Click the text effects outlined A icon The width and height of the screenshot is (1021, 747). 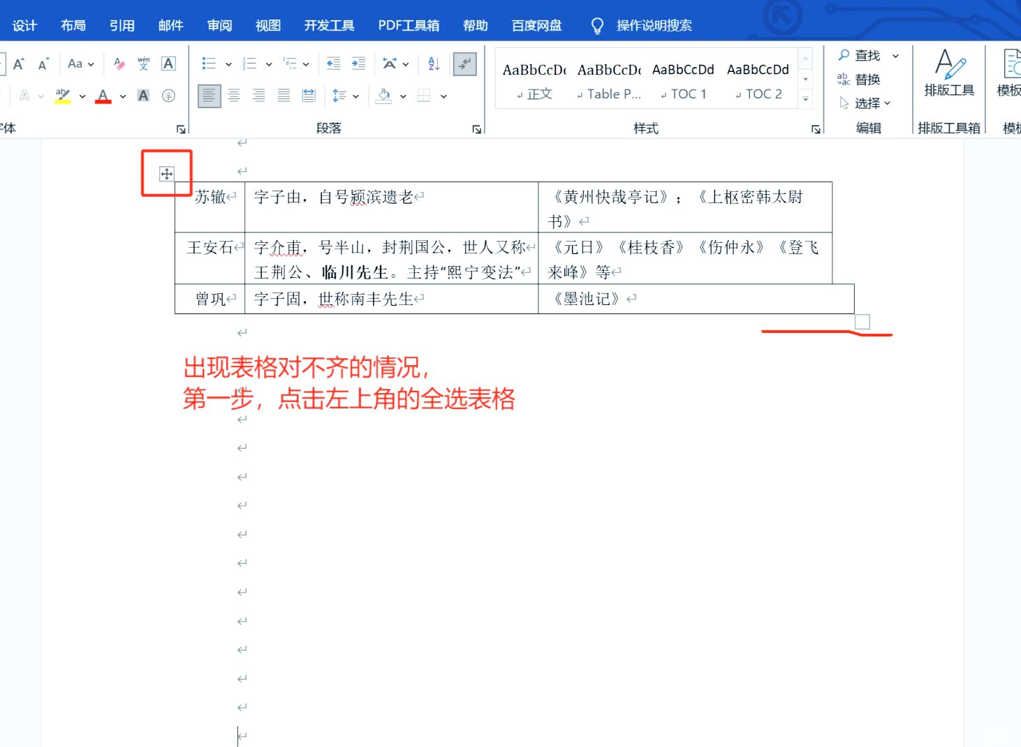[x=24, y=96]
